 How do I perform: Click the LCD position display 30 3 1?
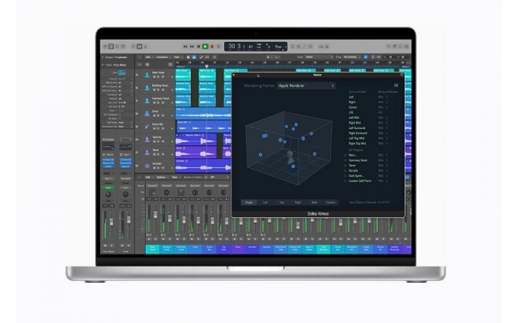coord(237,47)
